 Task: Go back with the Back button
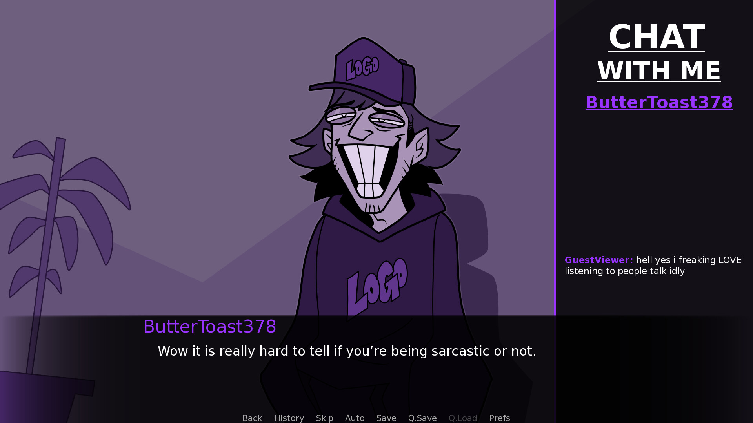click(x=252, y=418)
